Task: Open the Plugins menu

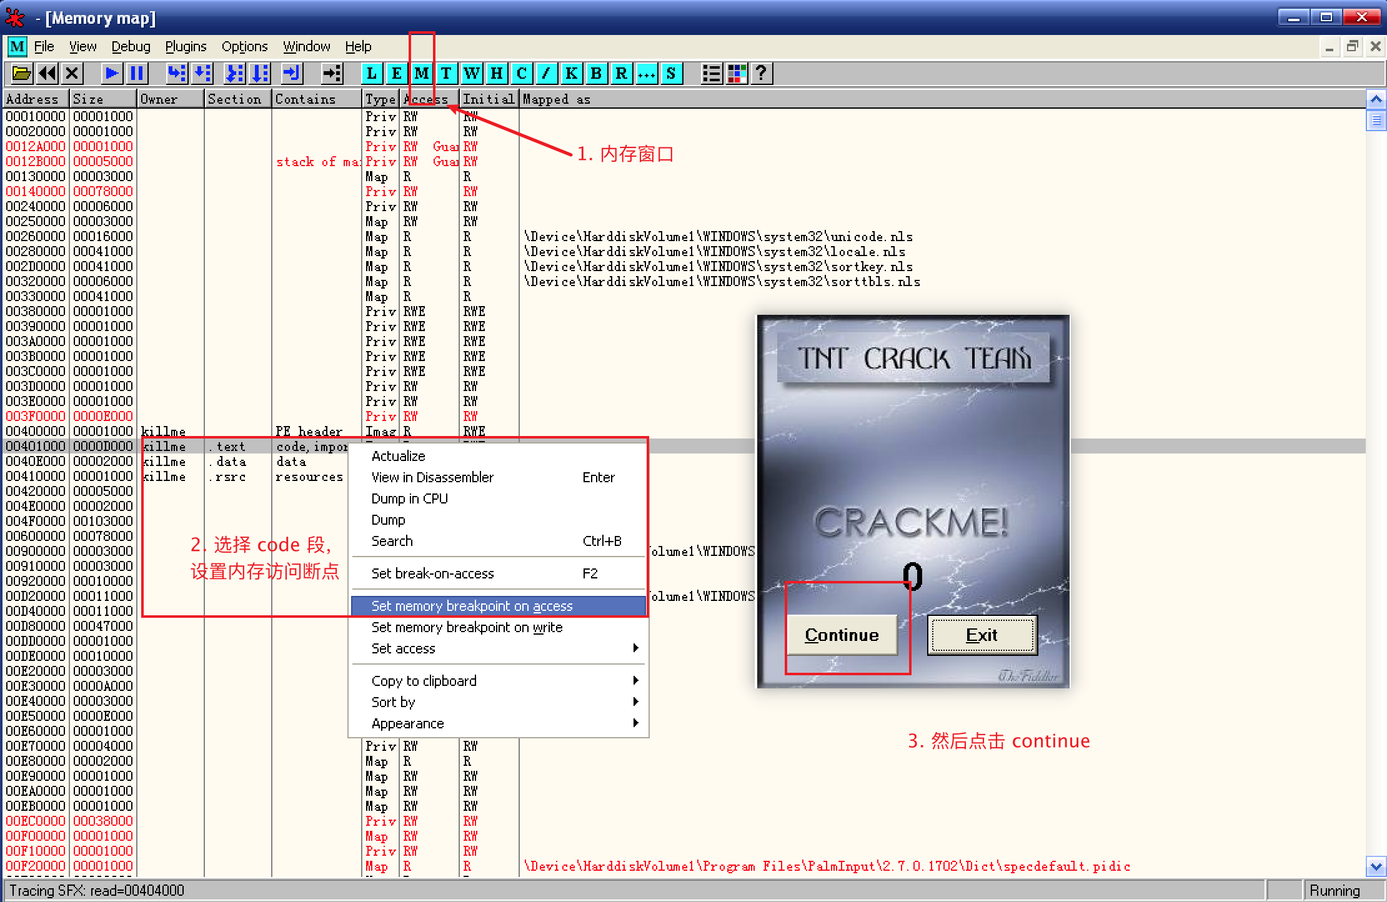Action: click(186, 47)
